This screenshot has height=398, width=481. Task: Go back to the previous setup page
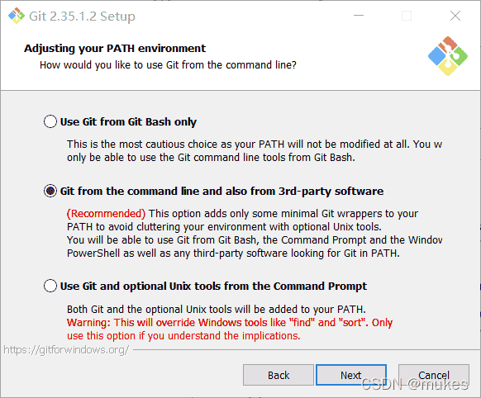click(279, 375)
